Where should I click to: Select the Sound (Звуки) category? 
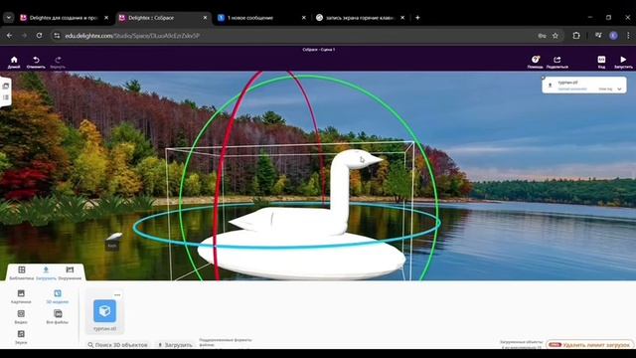point(21,337)
